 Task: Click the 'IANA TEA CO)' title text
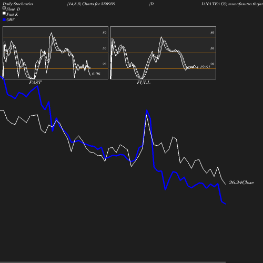214,4
